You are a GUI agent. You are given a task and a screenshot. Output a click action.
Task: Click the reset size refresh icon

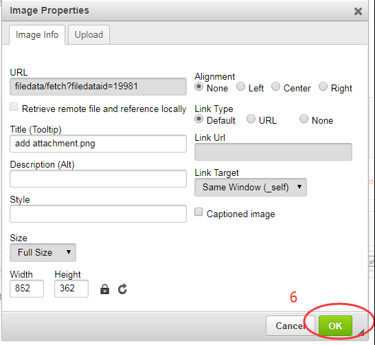pos(122,289)
